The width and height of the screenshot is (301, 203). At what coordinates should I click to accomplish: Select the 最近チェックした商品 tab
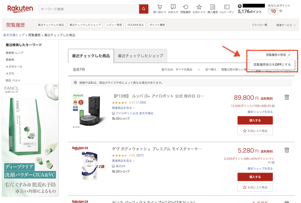click(x=91, y=56)
